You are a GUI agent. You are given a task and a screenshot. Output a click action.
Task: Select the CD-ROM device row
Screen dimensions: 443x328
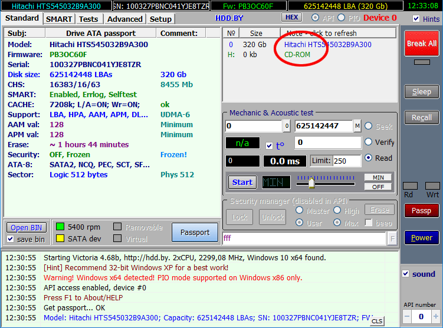pyautogui.click(x=310, y=54)
